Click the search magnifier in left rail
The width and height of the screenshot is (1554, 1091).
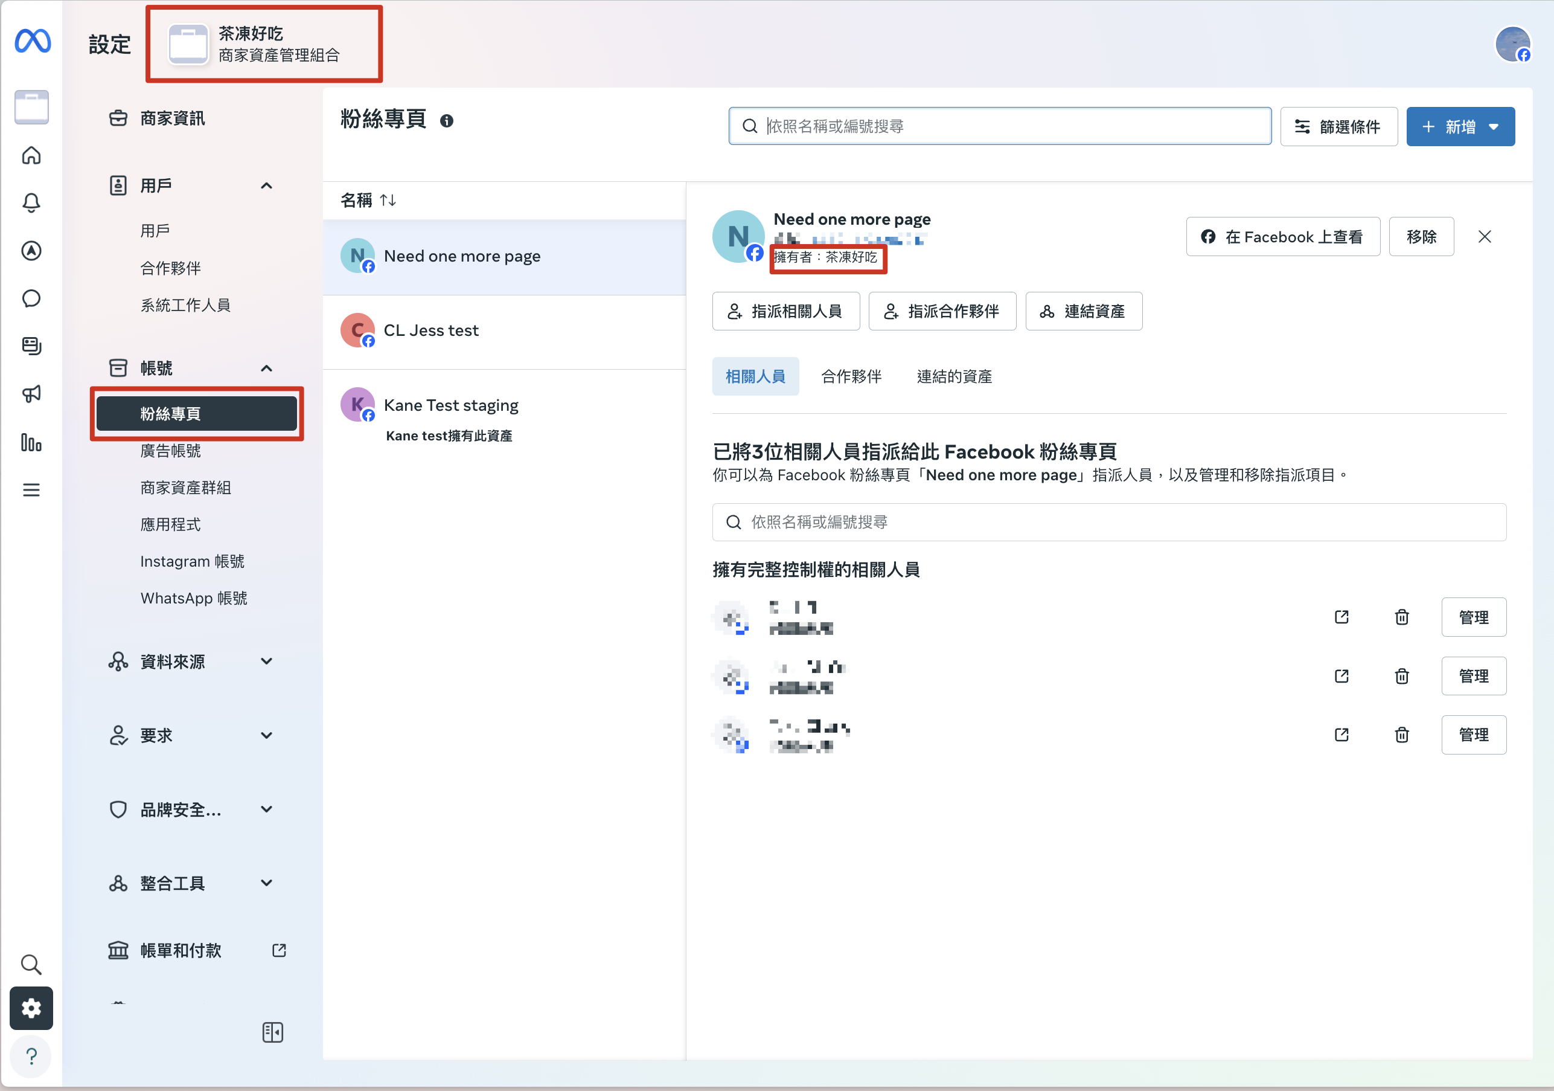[32, 964]
